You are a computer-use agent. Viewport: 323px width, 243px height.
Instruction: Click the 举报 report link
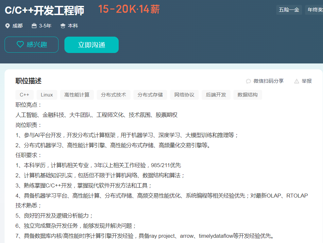point(307,81)
